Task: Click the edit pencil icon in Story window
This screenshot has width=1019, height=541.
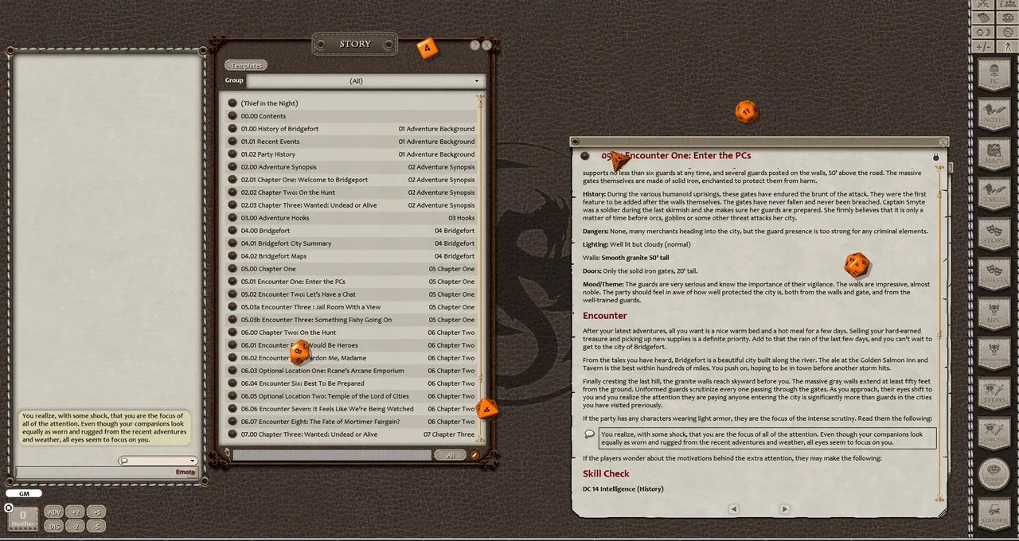Action: pos(475,455)
